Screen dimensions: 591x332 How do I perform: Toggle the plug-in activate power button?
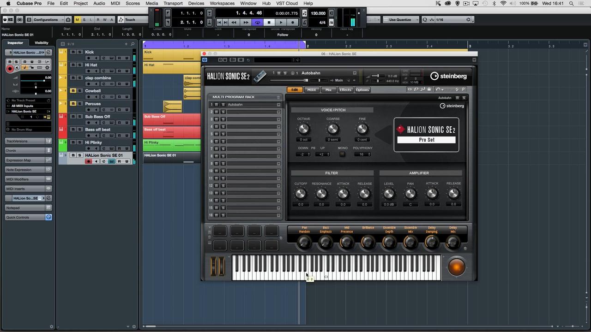(x=205, y=60)
